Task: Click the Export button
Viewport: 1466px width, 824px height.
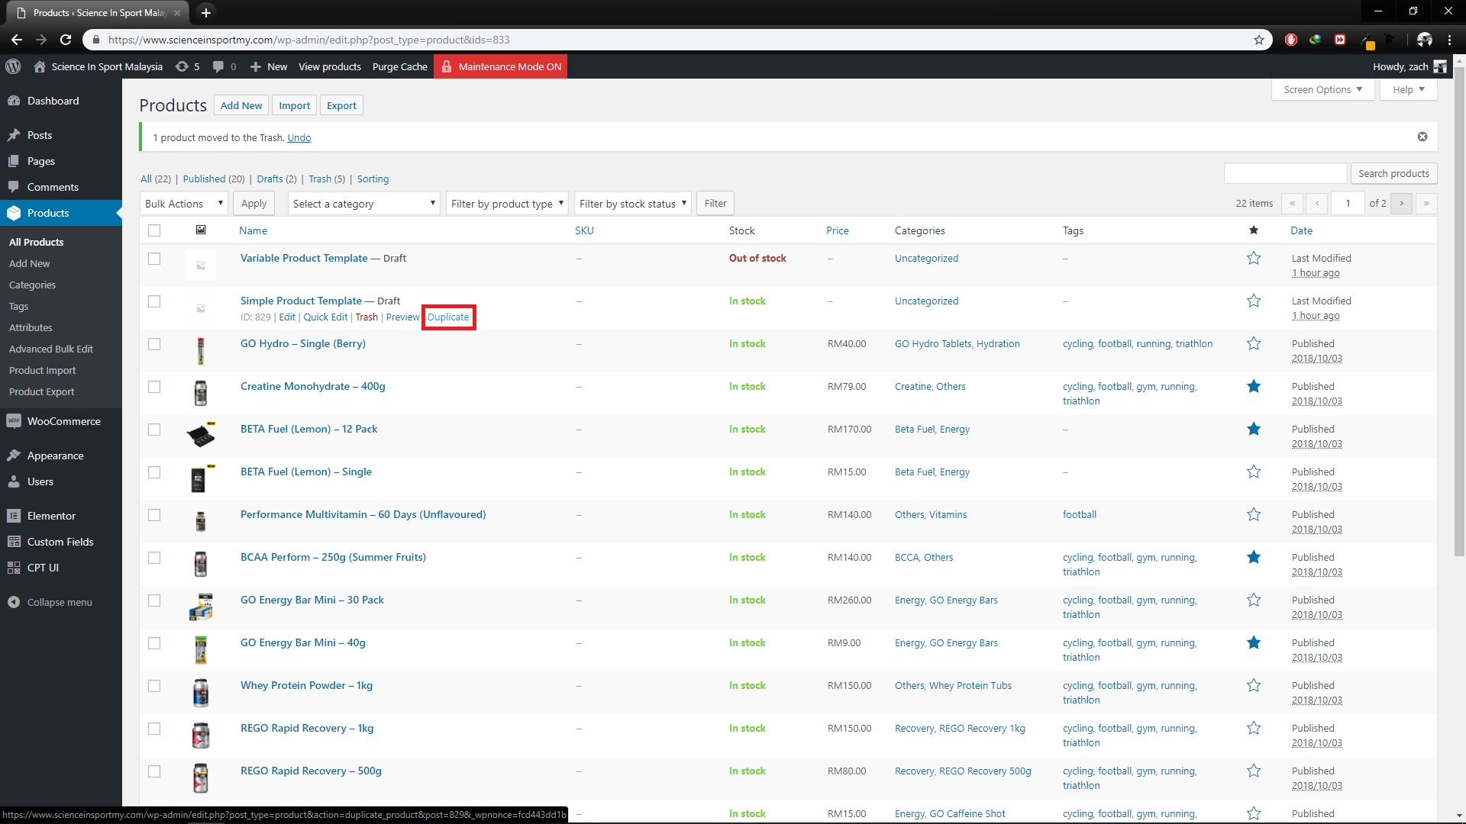Action: point(341,105)
